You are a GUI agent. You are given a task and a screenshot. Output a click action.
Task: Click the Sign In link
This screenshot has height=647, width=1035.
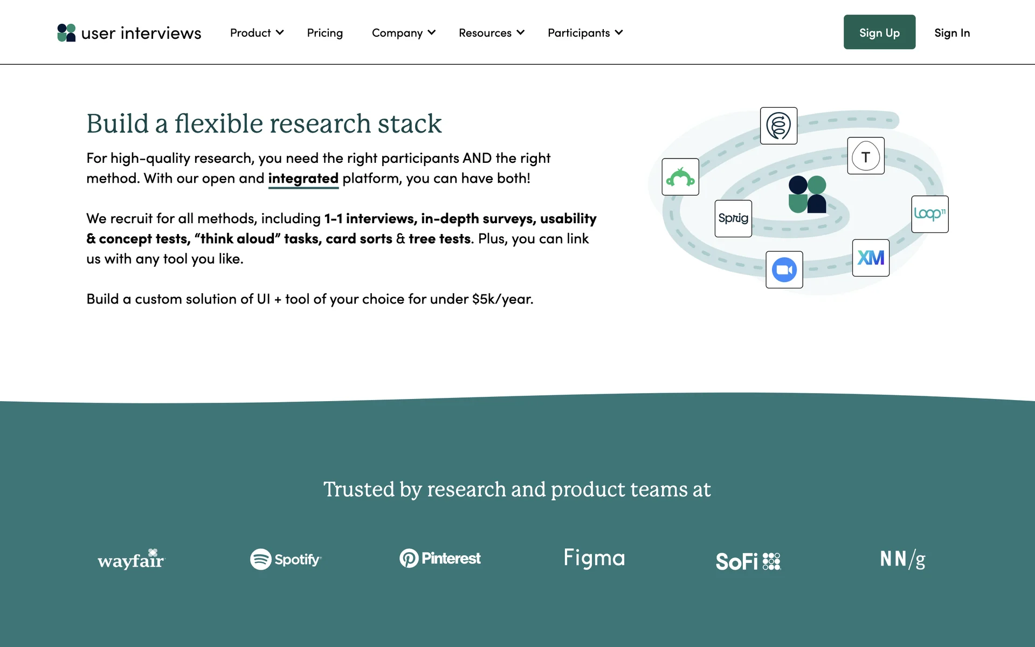pos(951,33)
